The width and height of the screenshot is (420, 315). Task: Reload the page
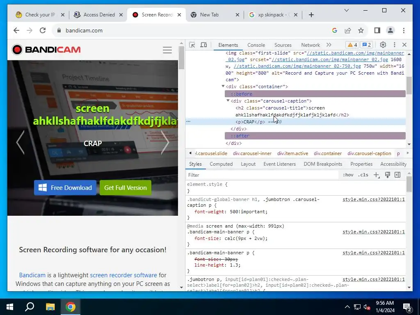[x=43, y=30]
